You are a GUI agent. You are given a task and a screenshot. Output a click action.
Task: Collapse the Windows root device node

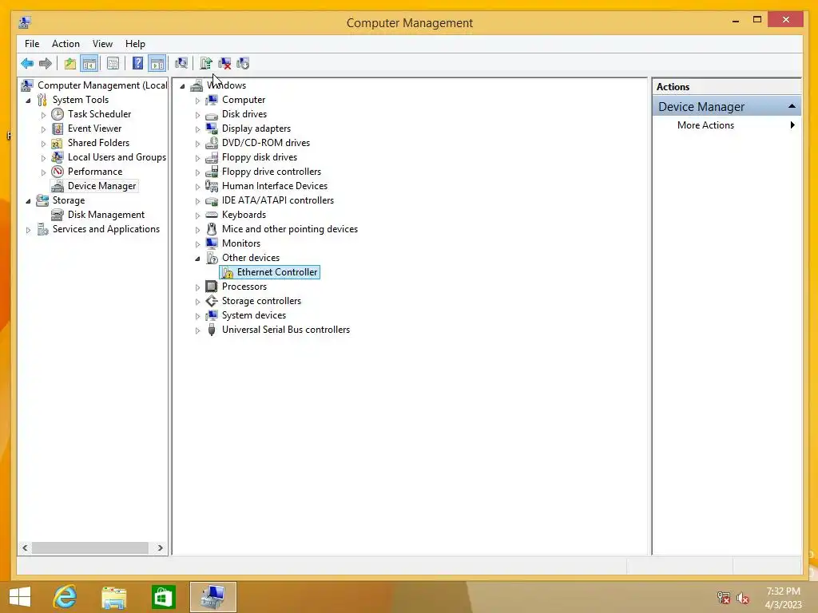182,86
